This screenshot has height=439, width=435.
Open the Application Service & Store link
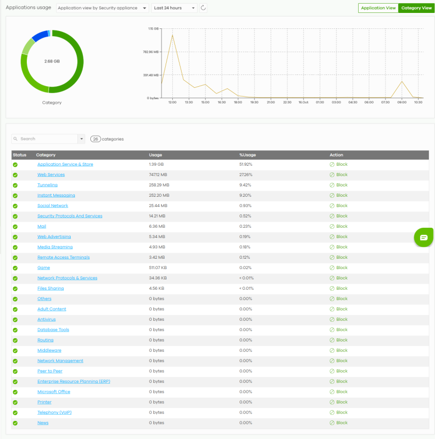tap(65, 164)
